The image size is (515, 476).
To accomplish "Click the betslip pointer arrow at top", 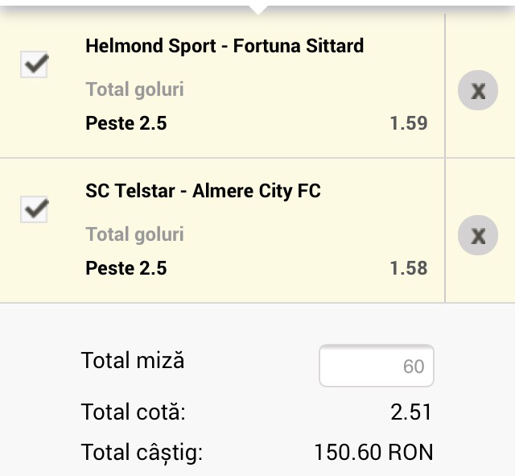I will tap(258, 10).
